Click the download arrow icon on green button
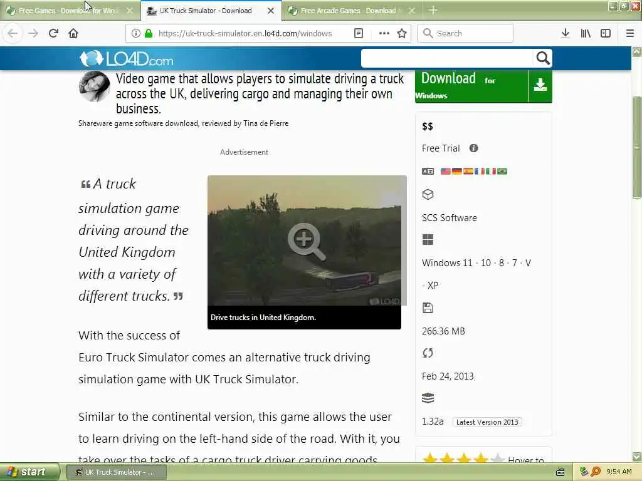Screen dimensions: 642x481 tap(540, 85)
